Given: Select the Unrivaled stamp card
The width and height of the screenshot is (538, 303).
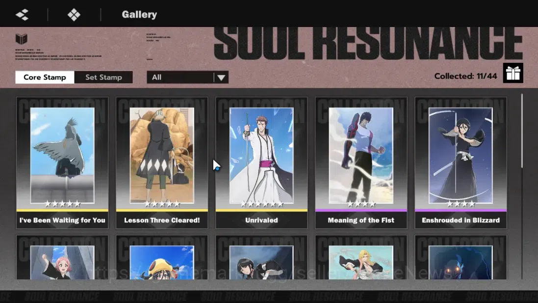Looking at the screenshot, I should click(x=261, y=163).
